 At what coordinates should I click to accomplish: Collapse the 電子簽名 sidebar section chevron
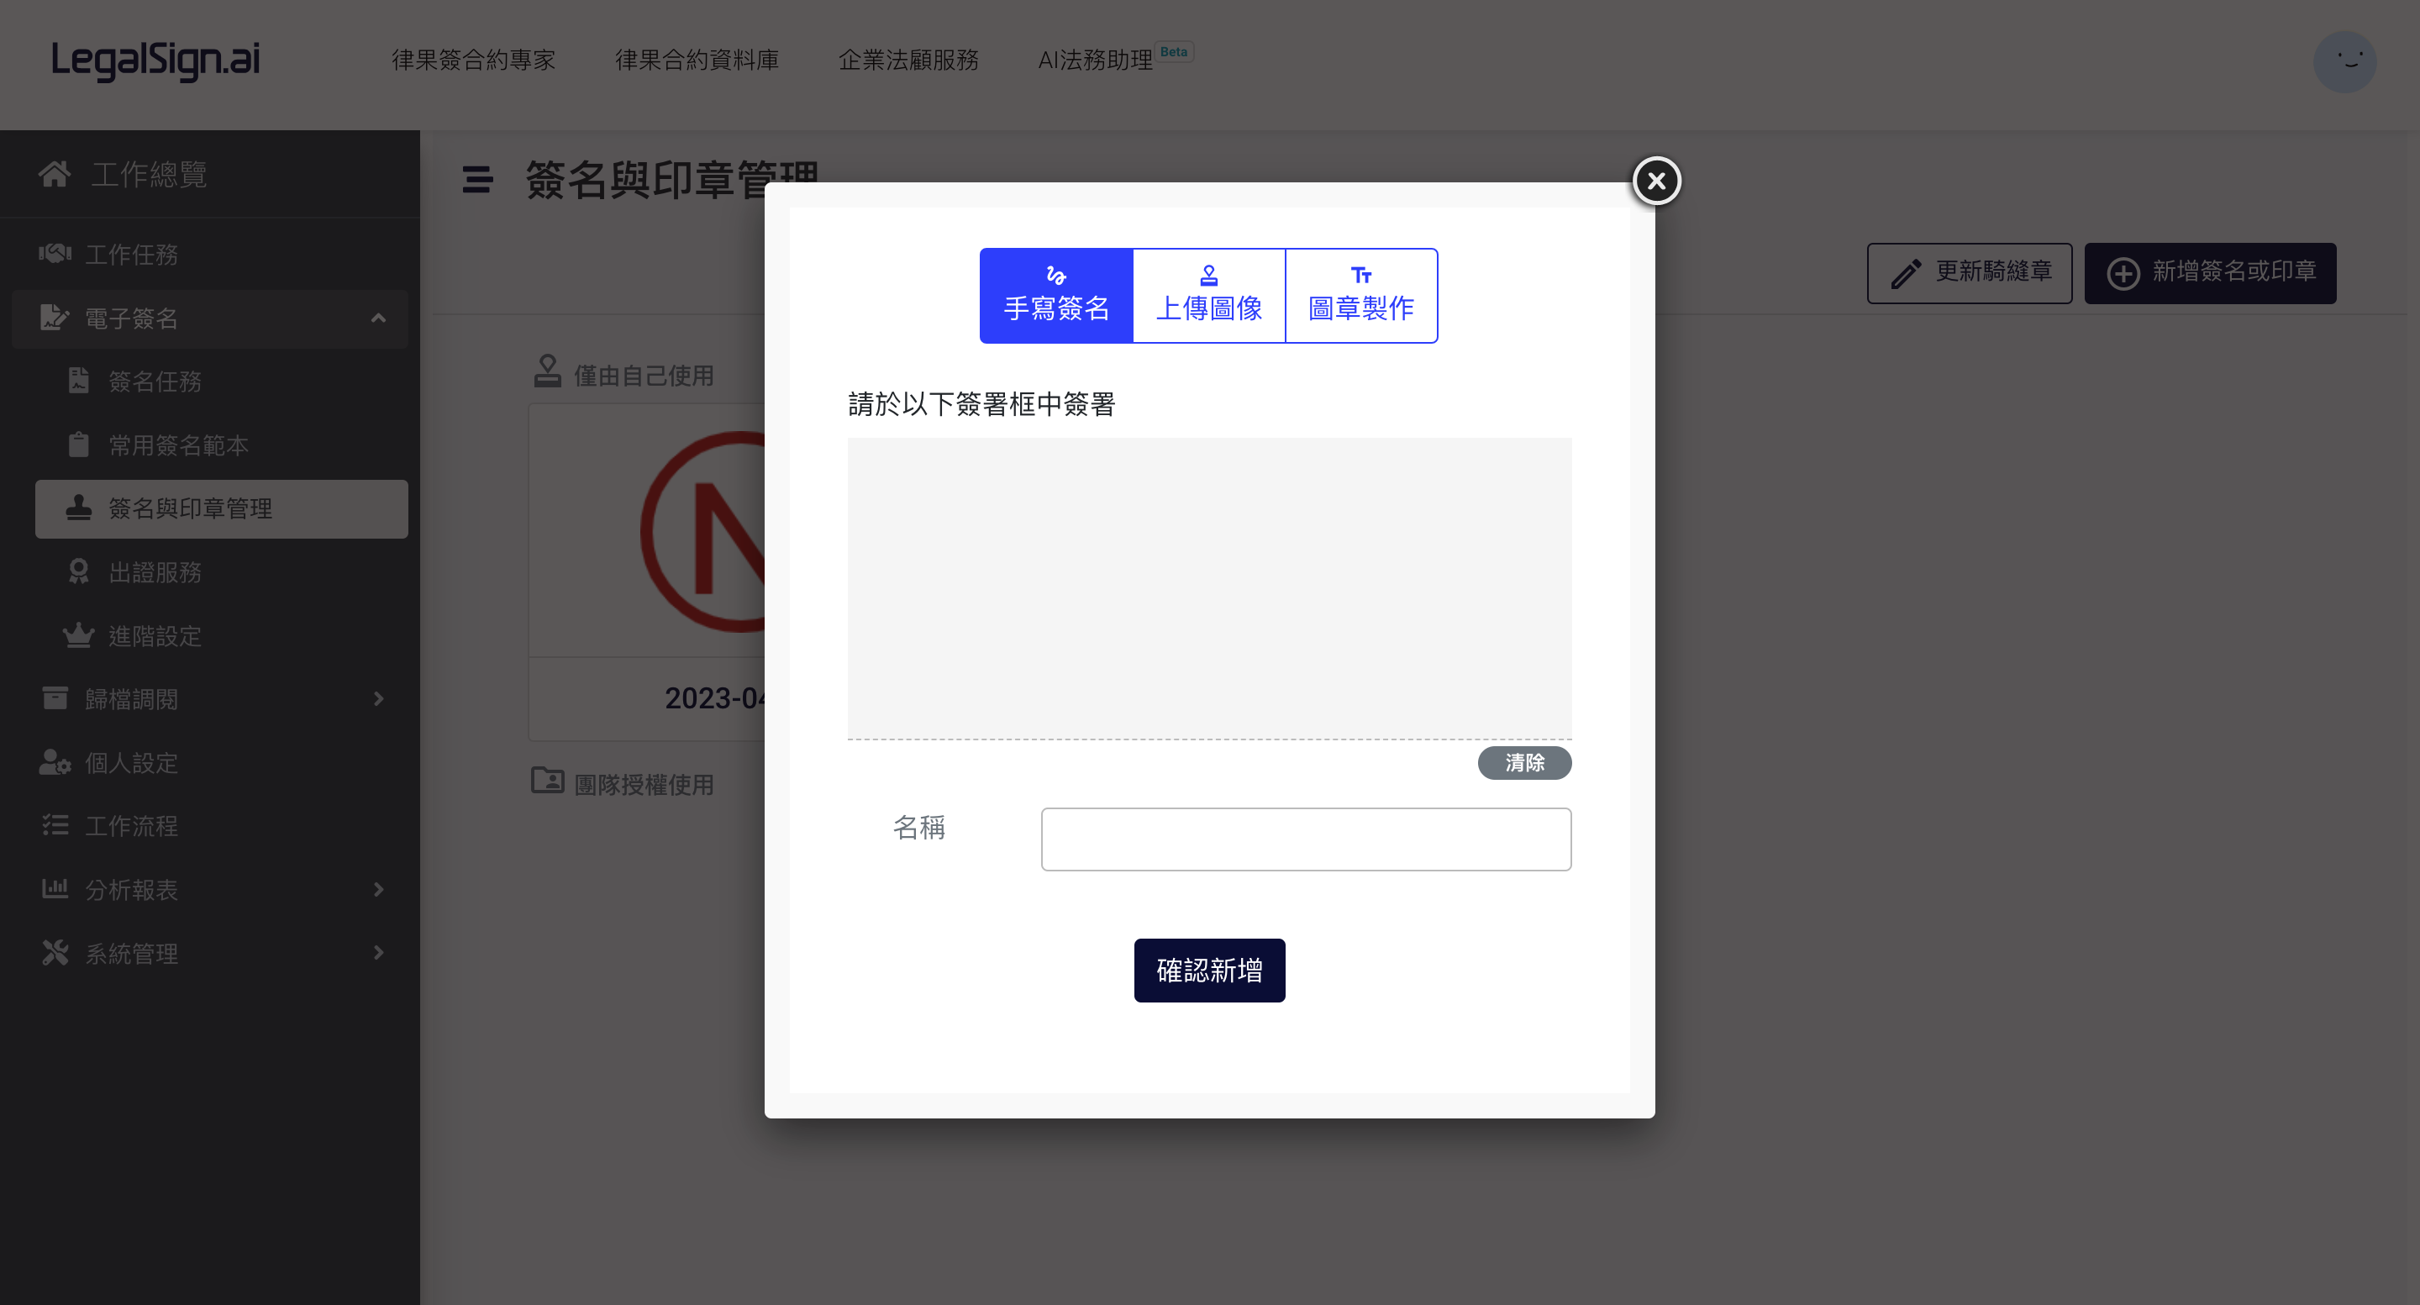pos(379,318)
